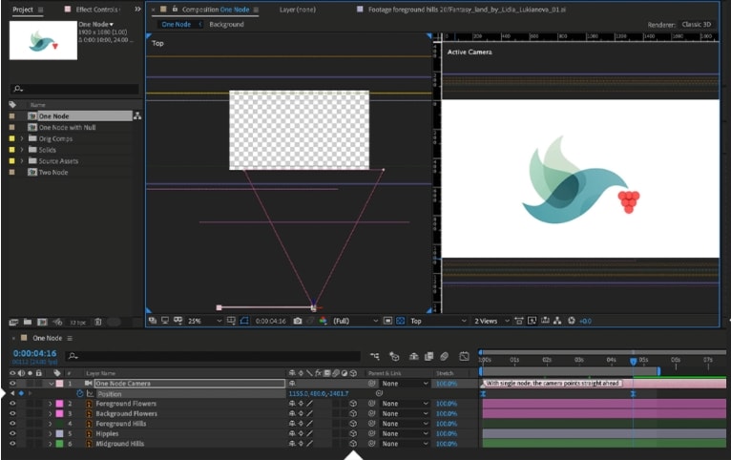This screenshot has height=460, width=731.
Task: Toggle the shy layers icon in timeline header
Action: [413, 357]
